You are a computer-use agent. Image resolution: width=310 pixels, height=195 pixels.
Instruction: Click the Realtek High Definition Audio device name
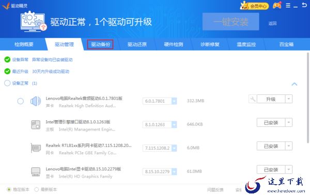coord(87,106)
